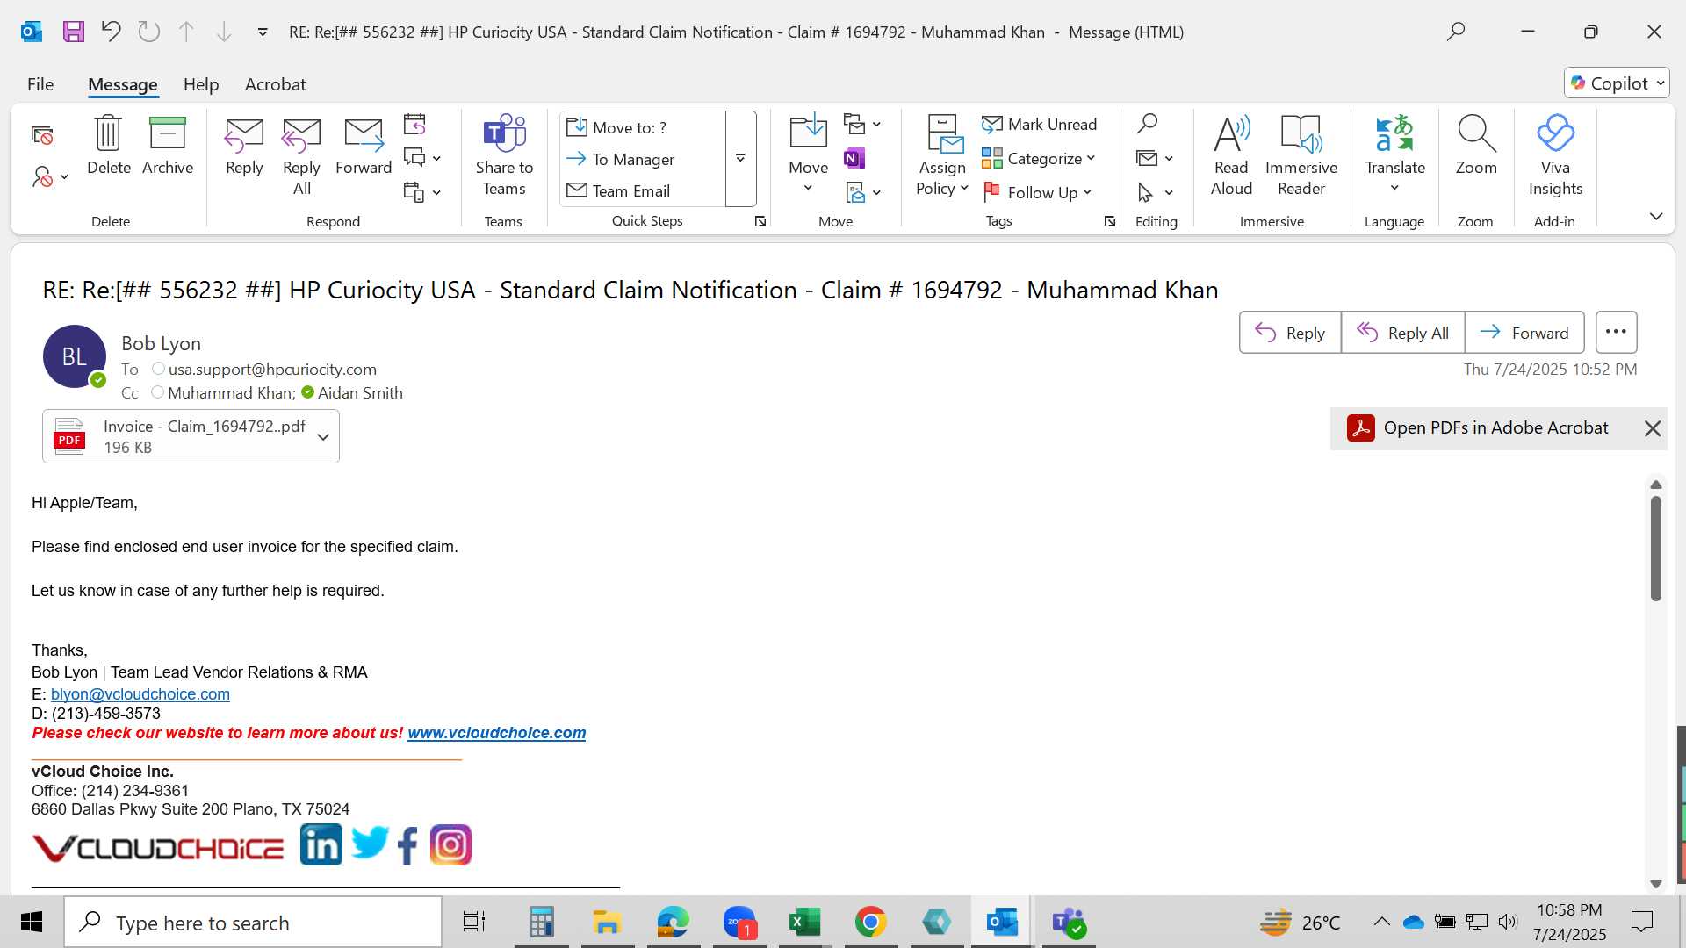
Task: Click the Reply with Meeting icon
Action: (414, 124)
